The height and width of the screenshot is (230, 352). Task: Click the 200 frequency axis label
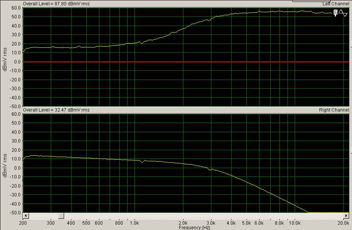(x=23, y=223)
